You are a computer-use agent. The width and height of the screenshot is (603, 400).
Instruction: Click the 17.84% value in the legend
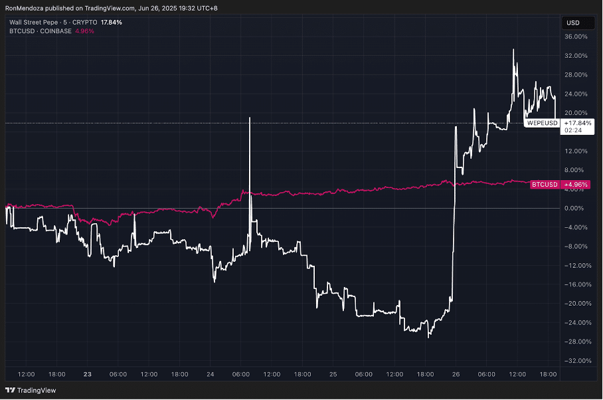111,23
